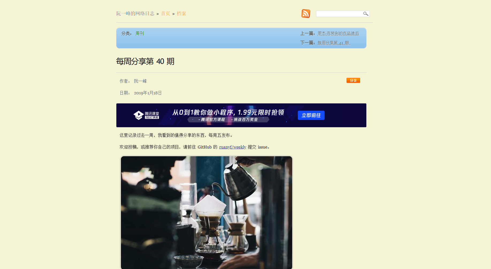Click author name 阮一峰
The height and width of the screenshot is (269, 491).
(x=140, y=81)
